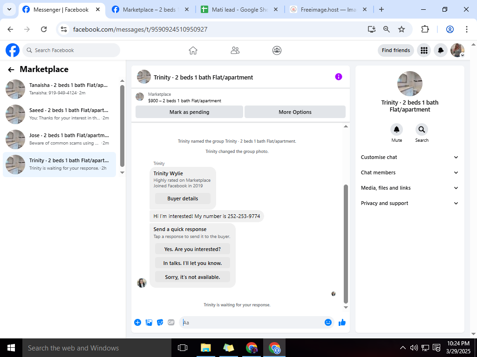Send quick reply Sorry, it's not available.
477x357 pixels.
pos(192,277)
